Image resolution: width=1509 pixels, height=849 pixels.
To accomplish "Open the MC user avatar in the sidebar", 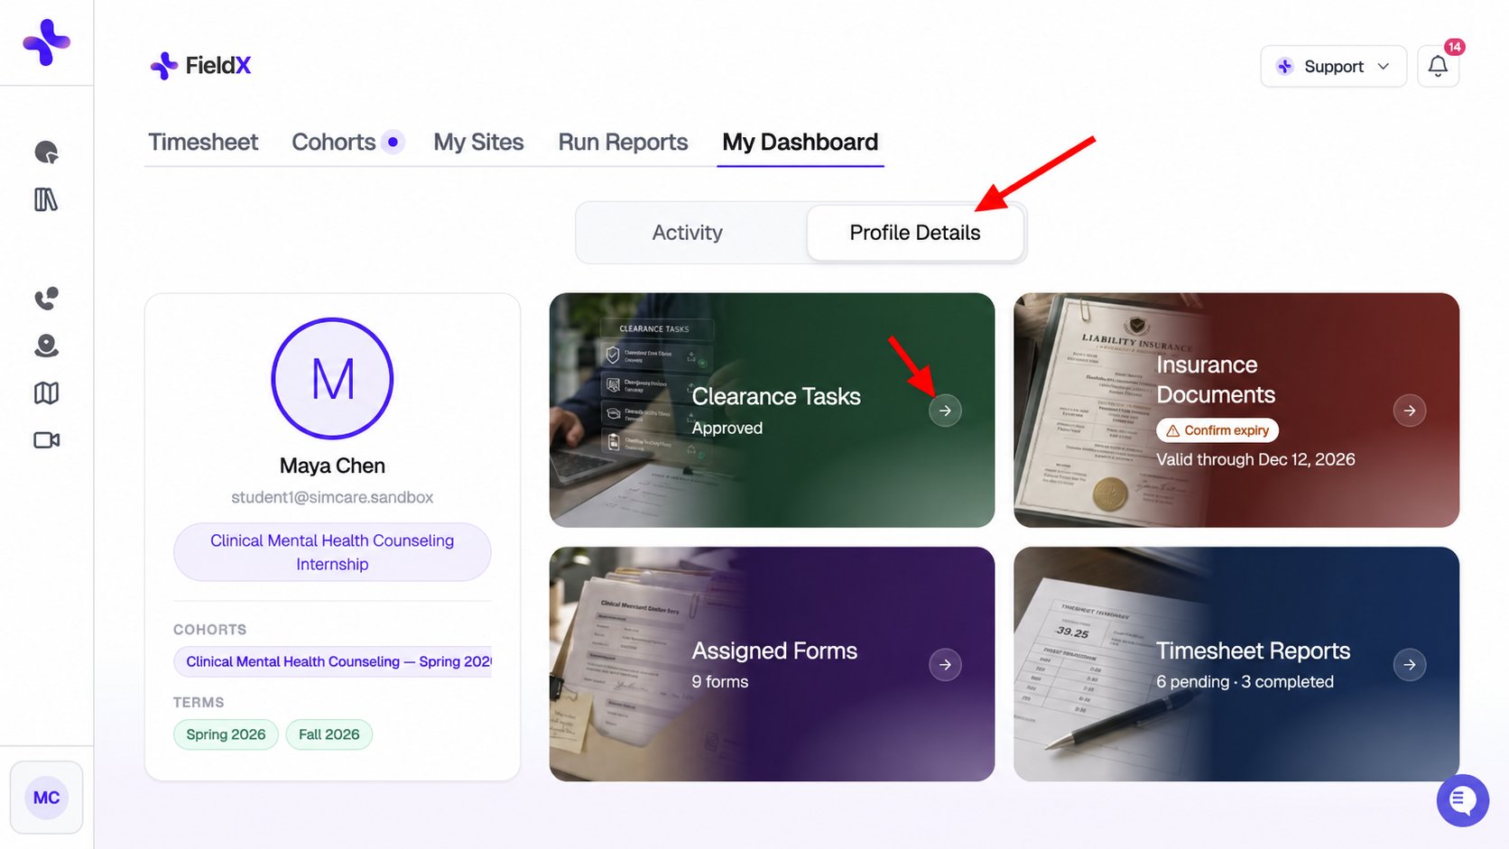I will click(47, 798).
